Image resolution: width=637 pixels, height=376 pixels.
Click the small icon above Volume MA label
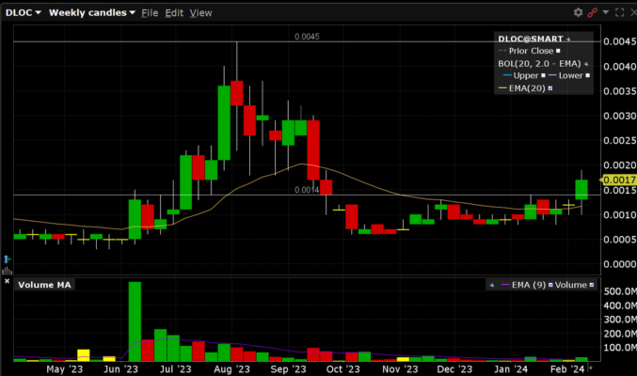(7, 271)
